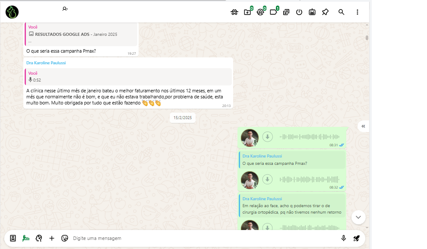Open the add-folder icon with badge
The image size is (427, 249).
[247, 12]
